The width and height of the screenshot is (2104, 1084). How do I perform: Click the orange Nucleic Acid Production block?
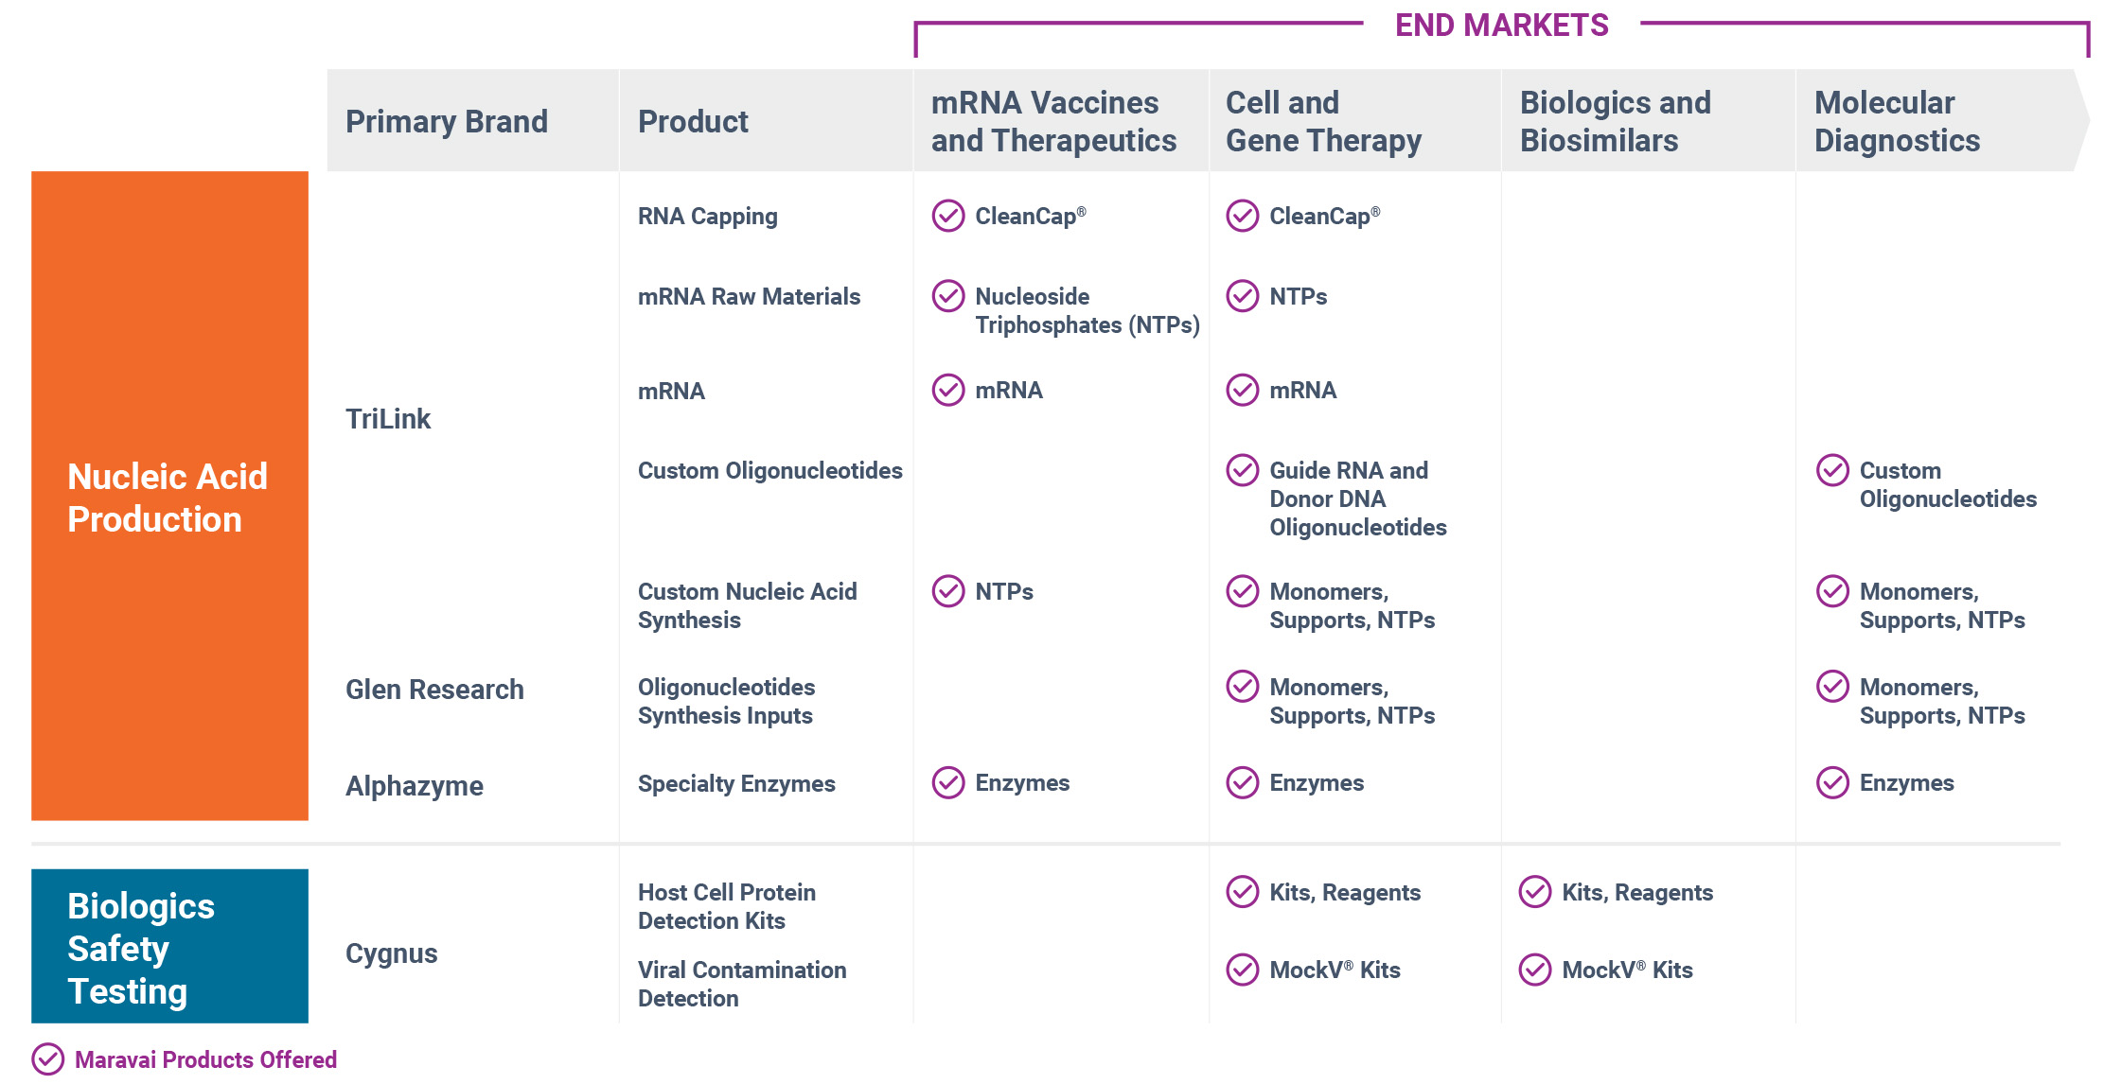[x=169, y=497]
